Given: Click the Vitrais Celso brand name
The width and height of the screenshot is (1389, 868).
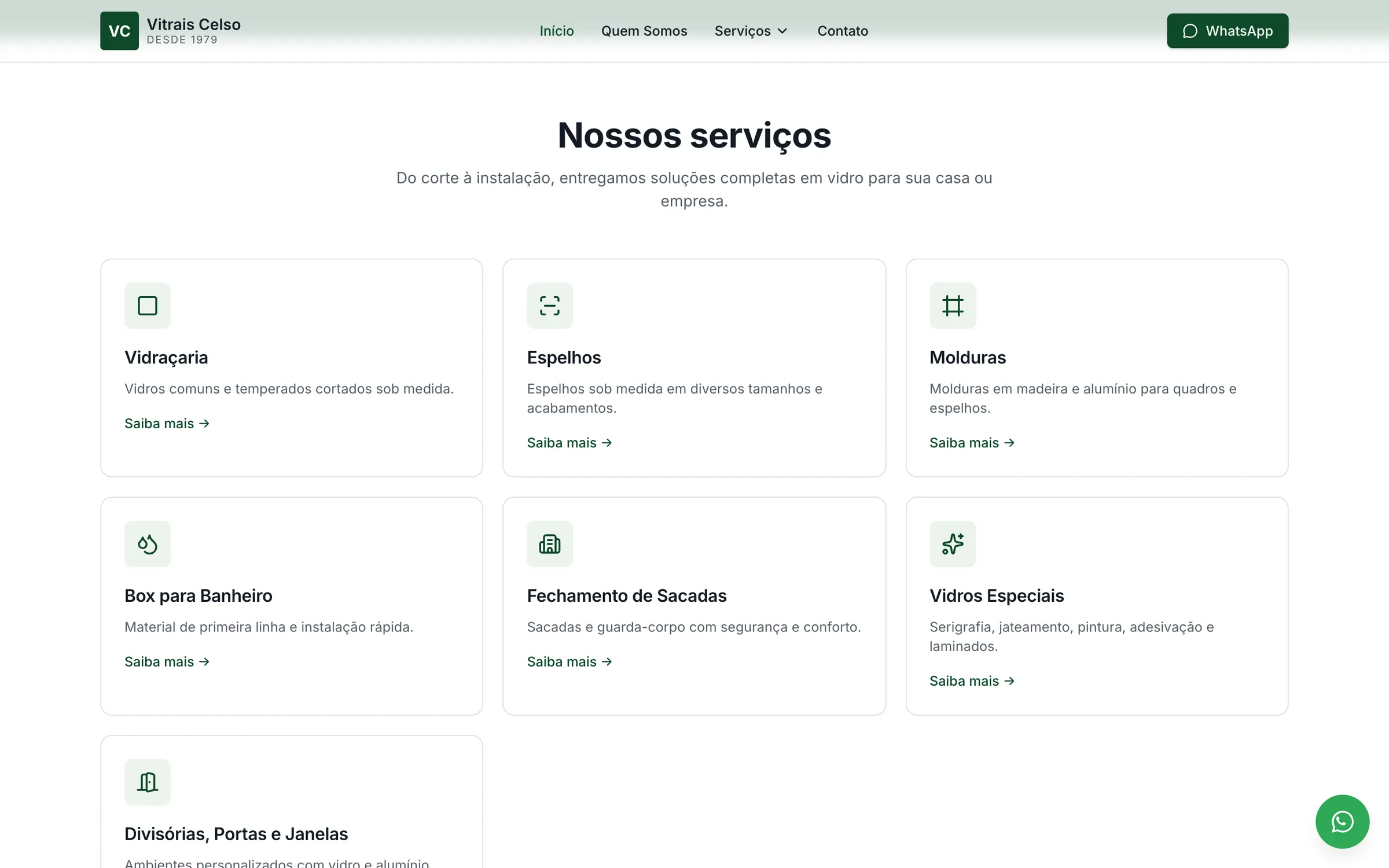Looking at the screenshot, I should tap(193, 24).
